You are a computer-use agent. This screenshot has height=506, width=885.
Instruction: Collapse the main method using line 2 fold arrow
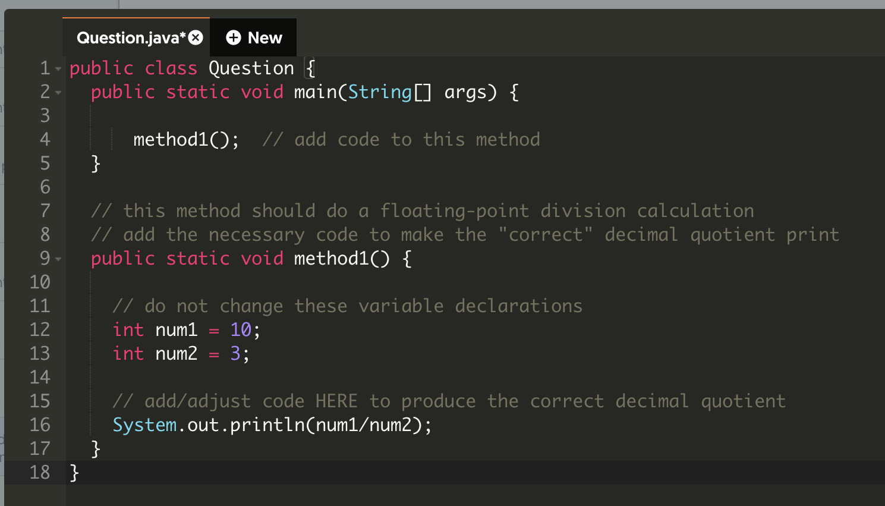point(57,92)
